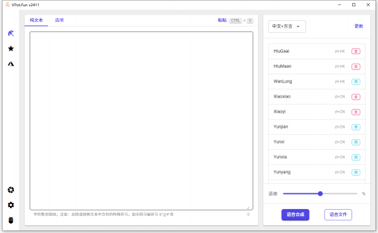This screenshot has width=378, height=233.
Task: Select the Yunjian voice
Action: tap(317, 127)
